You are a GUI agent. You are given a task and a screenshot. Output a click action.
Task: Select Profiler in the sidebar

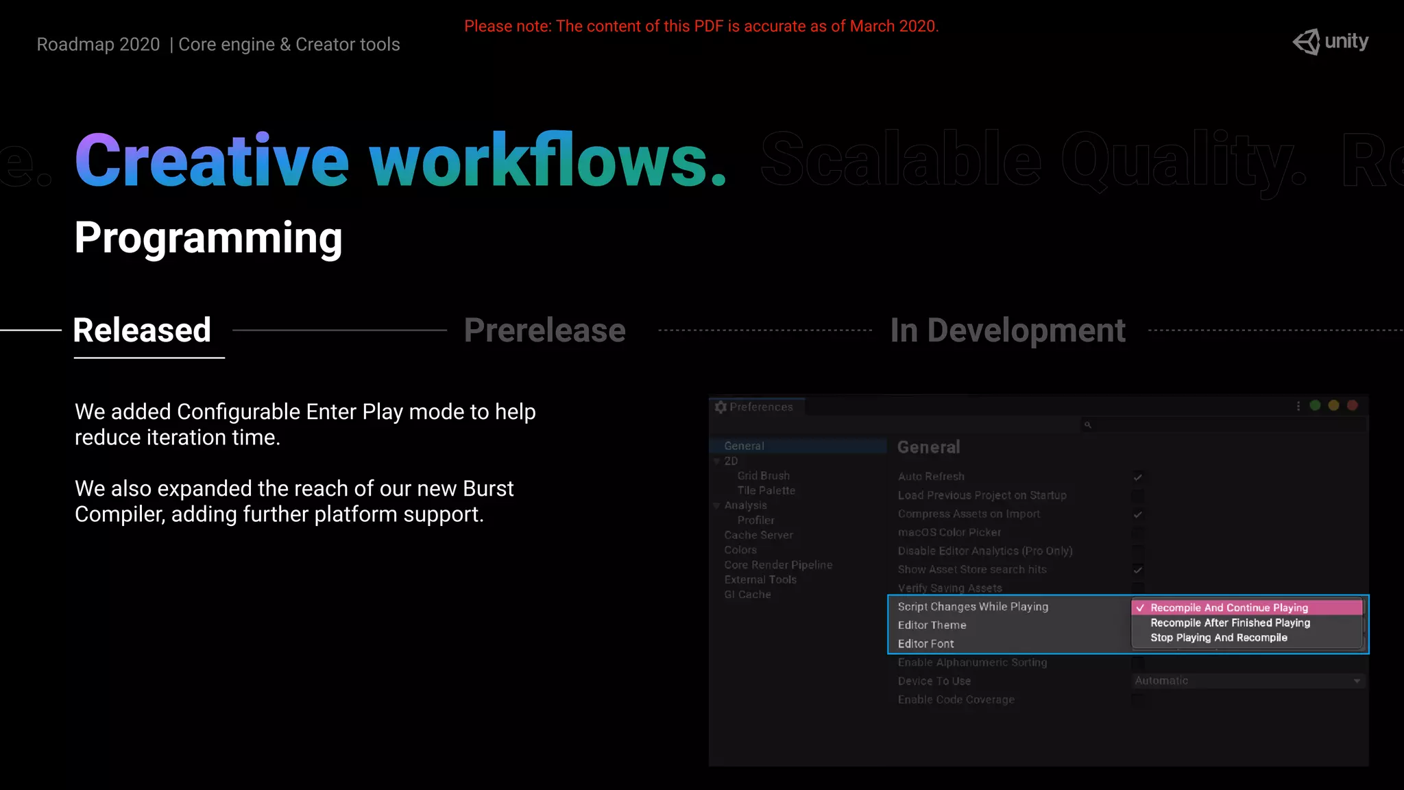[x=755, y=520]
